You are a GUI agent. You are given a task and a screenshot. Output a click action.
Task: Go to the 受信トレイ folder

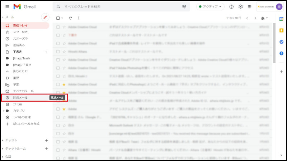tap(22, 26)
